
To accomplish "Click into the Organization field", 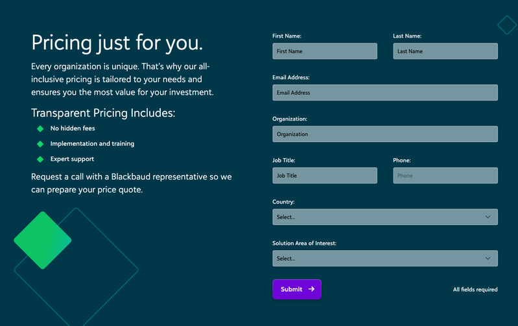I will point(385,134).
